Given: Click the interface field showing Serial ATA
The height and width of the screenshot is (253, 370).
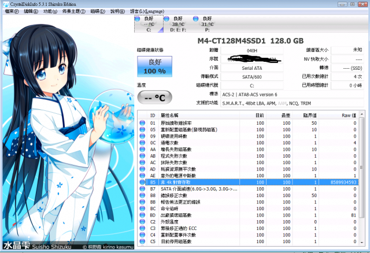Looking at the screenshot, I should pyautogui.click(x=252, y=68).
